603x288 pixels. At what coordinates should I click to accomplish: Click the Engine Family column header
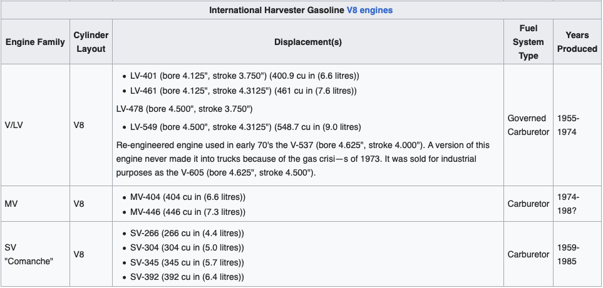click(35, 42)
